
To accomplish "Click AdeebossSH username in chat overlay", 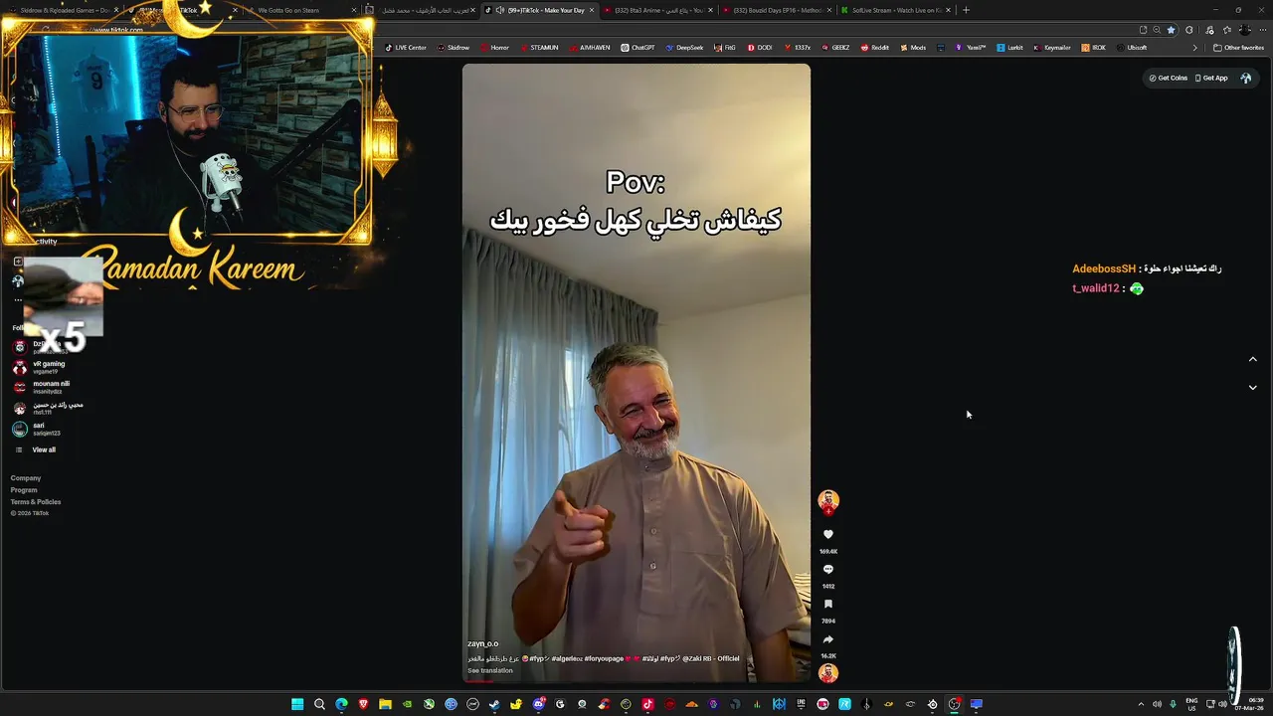I will pyautogui.click(x=1104, y=269).
